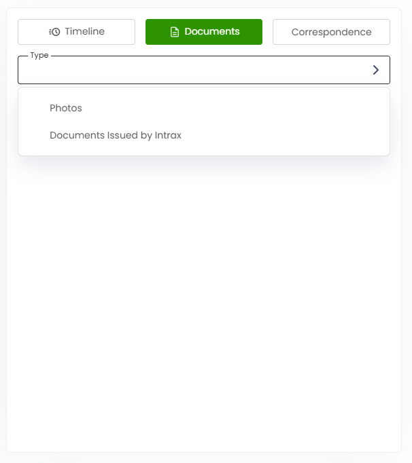This screenshot has height=463, width=412.
Task: Click the chevron arrow in Type field
Action: tap(375, 70)
